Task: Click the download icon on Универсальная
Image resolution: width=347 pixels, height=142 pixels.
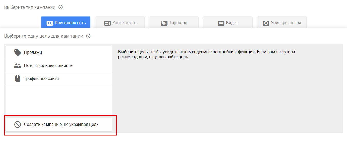Action: (266, 23)
